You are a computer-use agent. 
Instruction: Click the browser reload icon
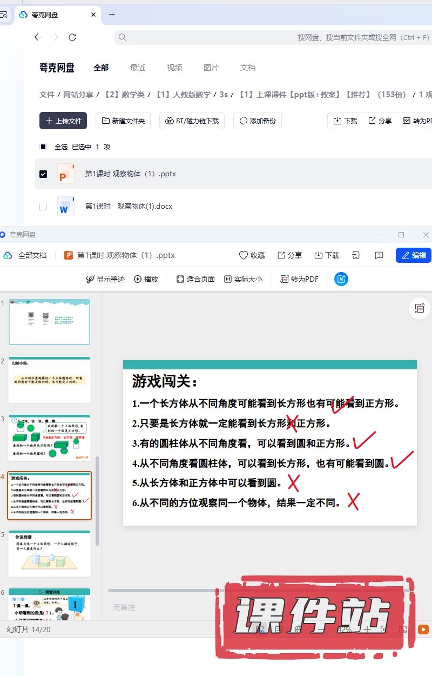pyautogui.click(x=72, y=37)
